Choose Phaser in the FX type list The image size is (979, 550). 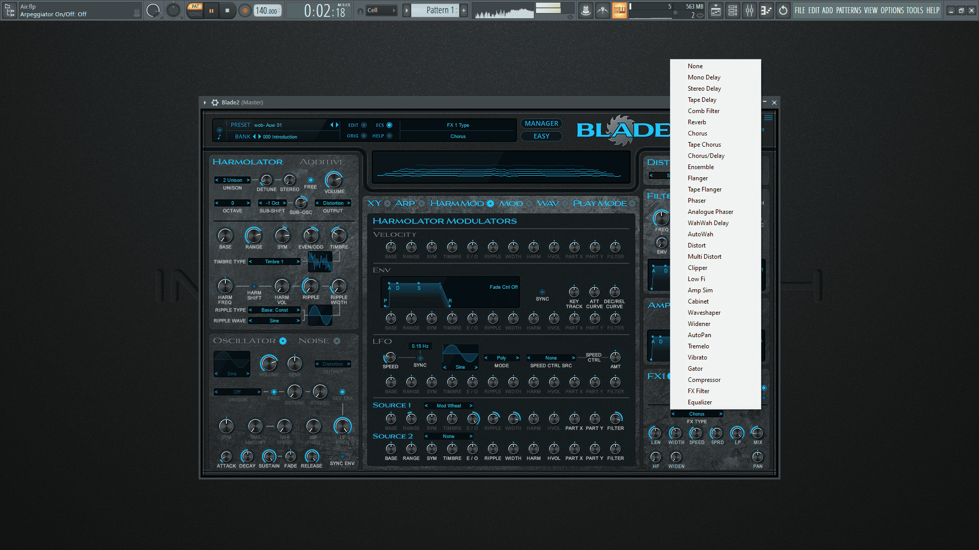pyautogui.click(x=715, y=201)
